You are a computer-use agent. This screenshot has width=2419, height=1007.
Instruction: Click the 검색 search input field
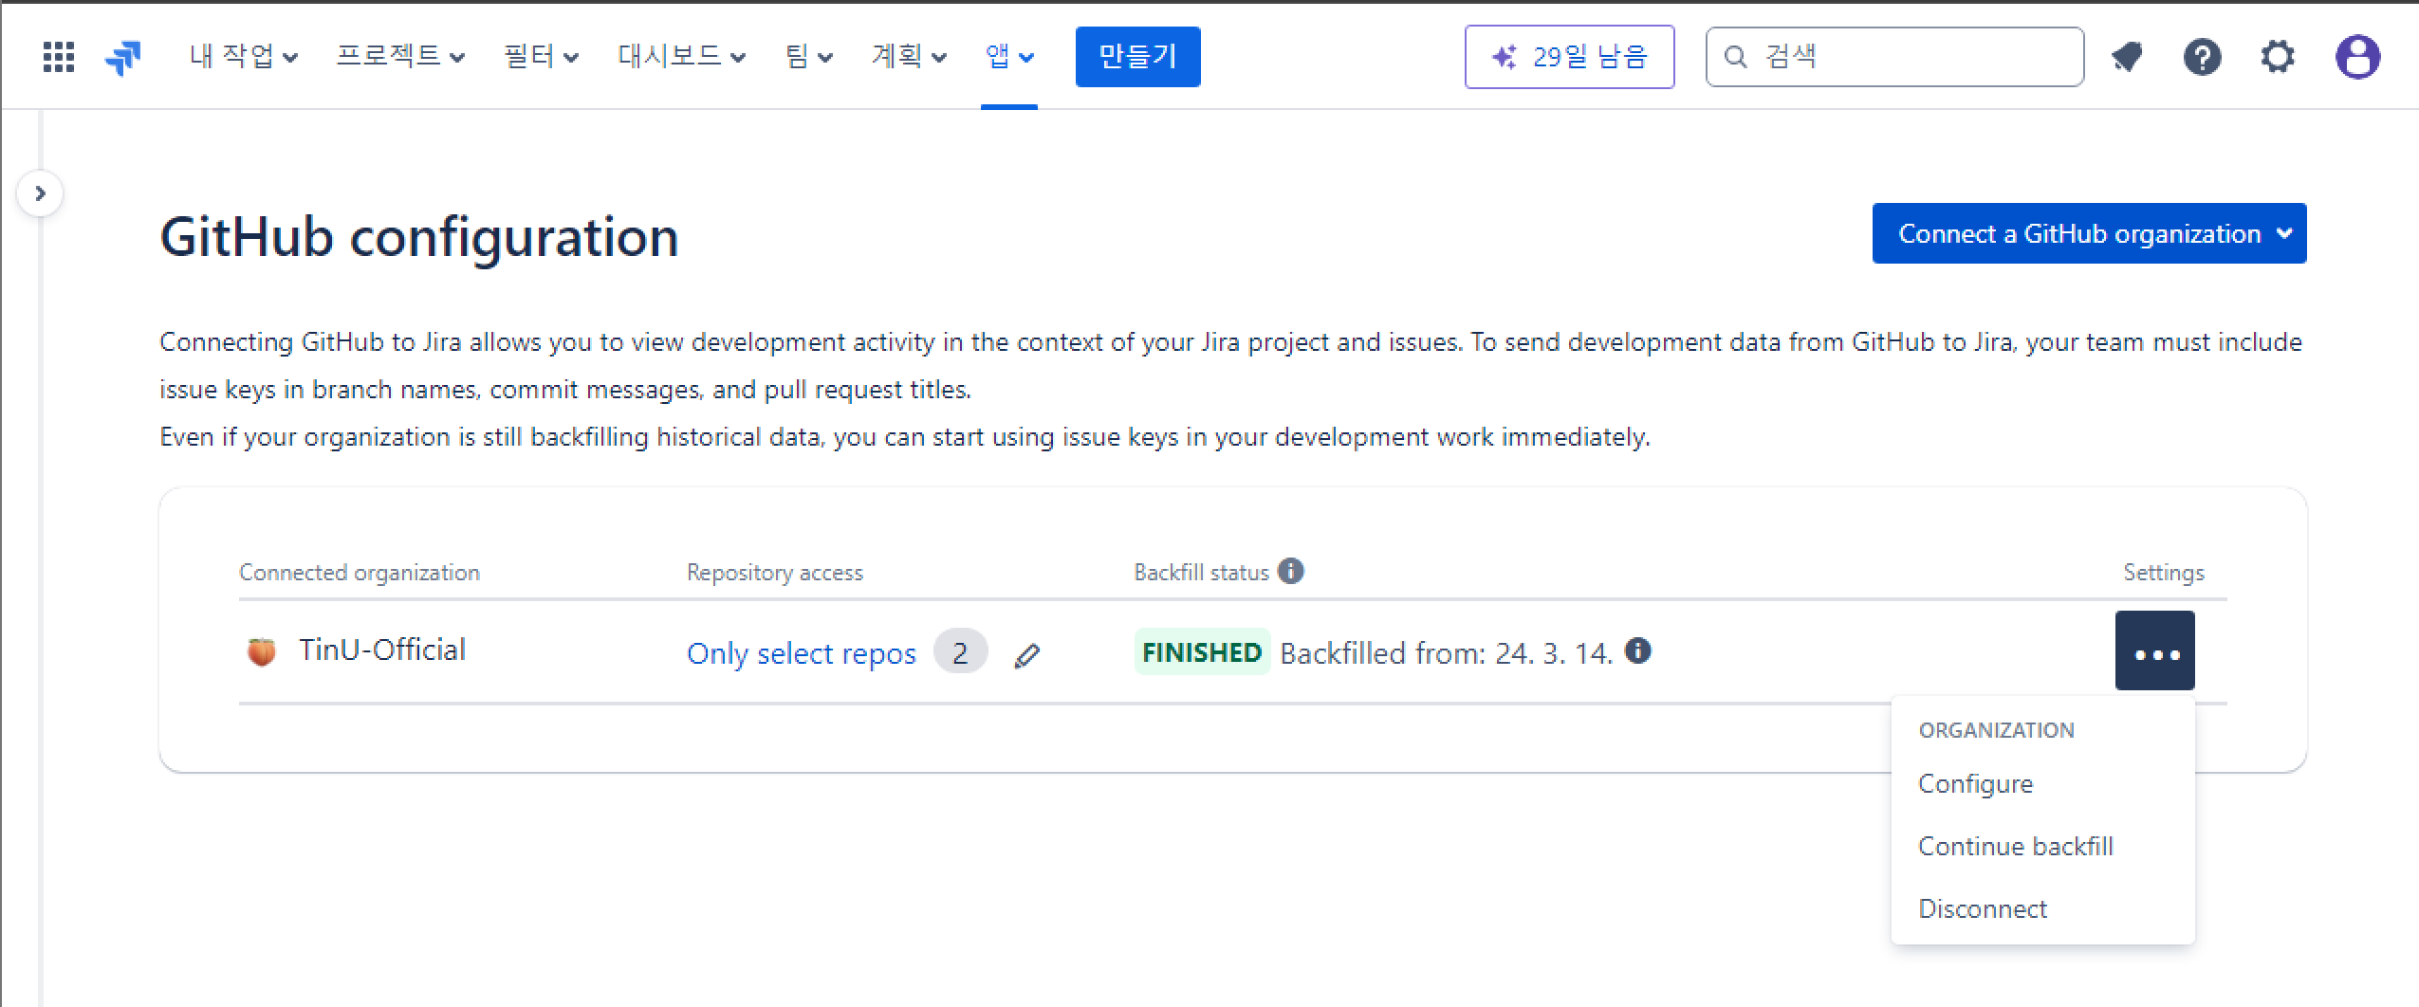[x=1907, y=57]
